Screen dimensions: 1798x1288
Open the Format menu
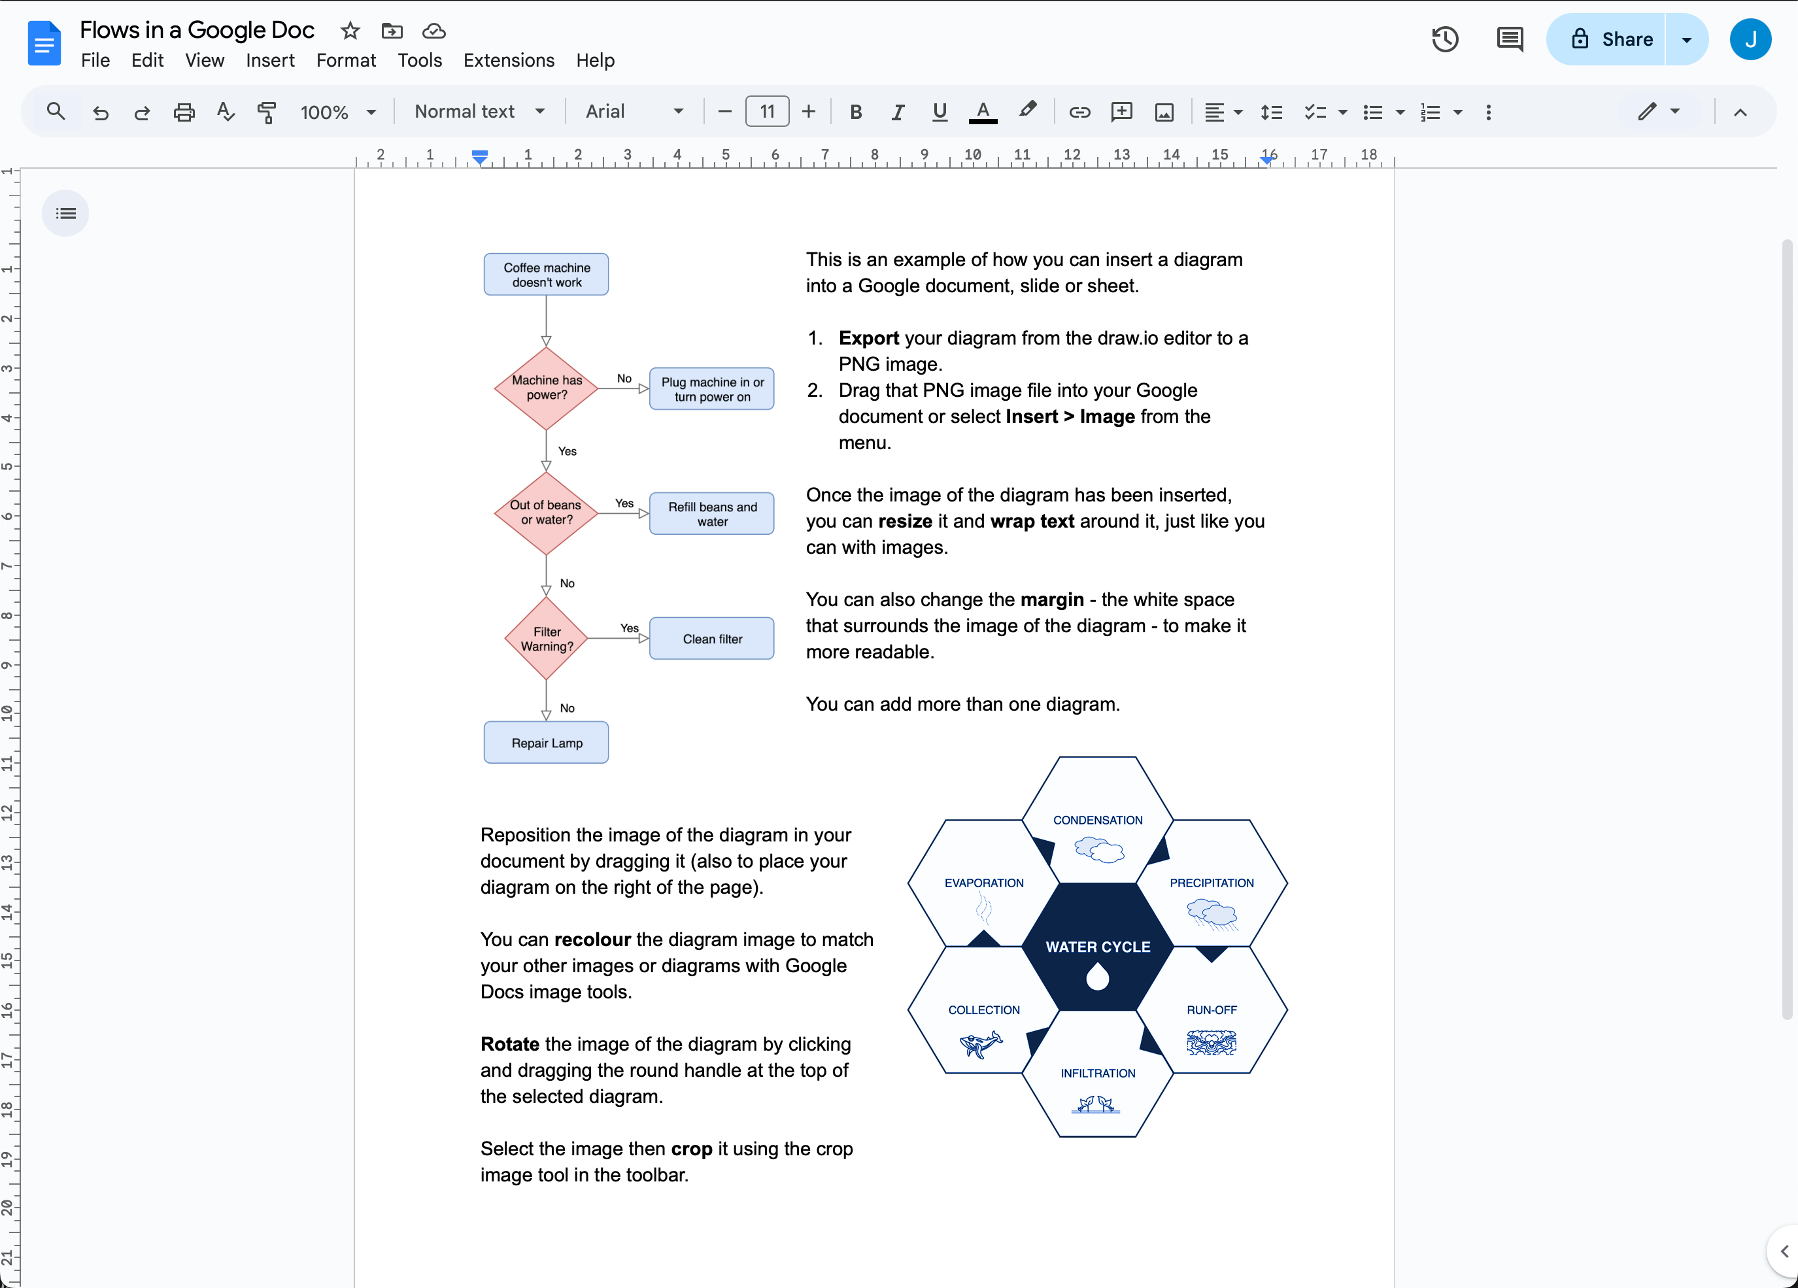click(346, 60)
